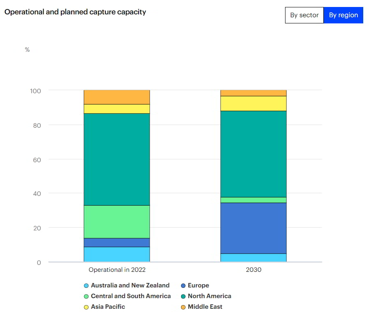
Task: Click the chart title 'Operational and planned capture capacity'
Action: pyautogui.click(x=75, y=12)
